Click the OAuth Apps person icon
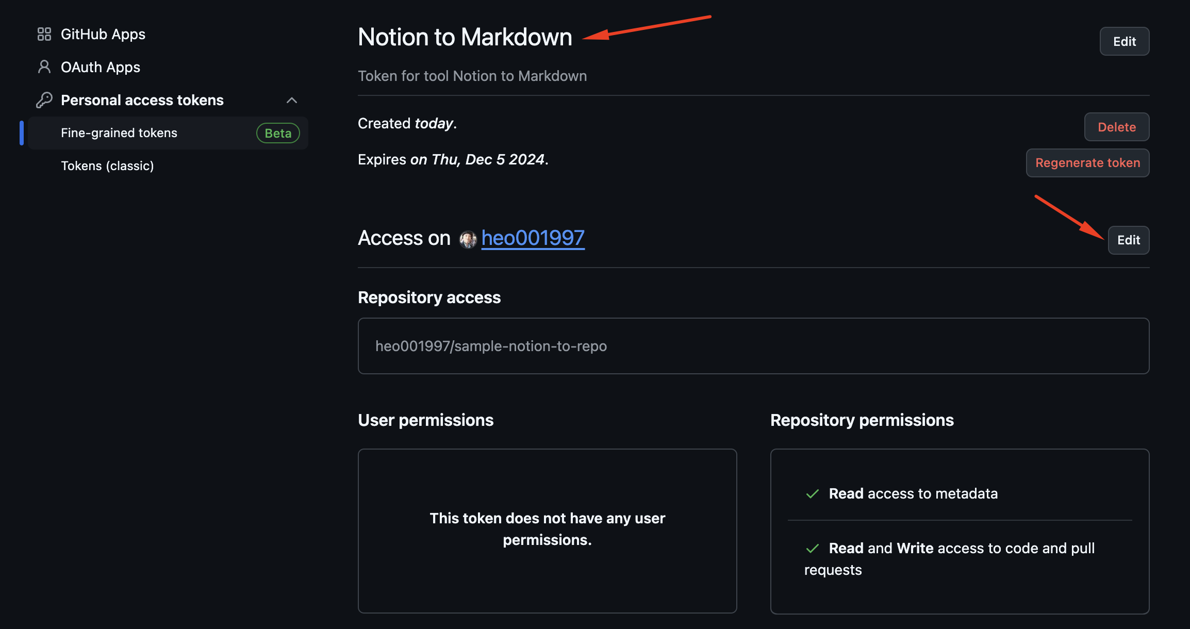1190x629 pixels. tap(44, 67)
